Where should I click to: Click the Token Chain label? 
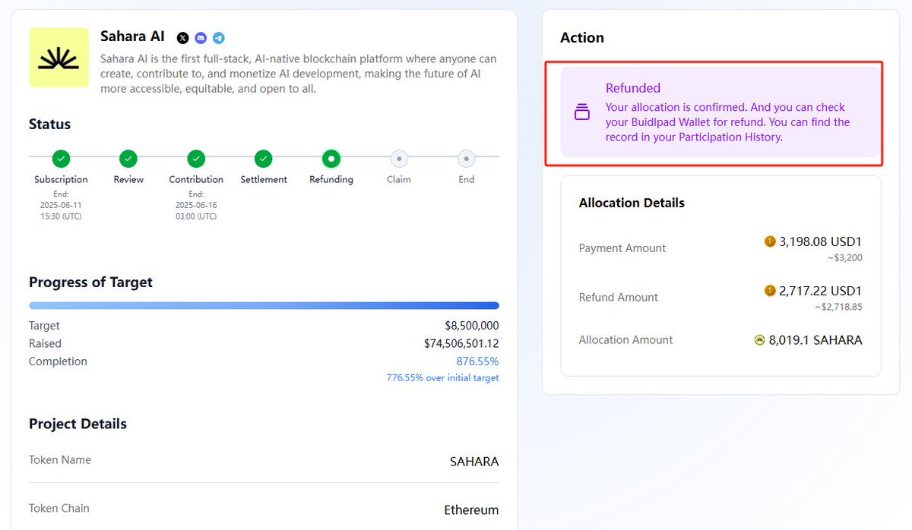coord(59,508)
